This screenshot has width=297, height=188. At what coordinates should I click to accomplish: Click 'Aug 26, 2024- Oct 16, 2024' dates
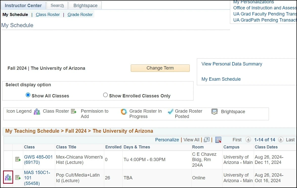click(269, 178)
